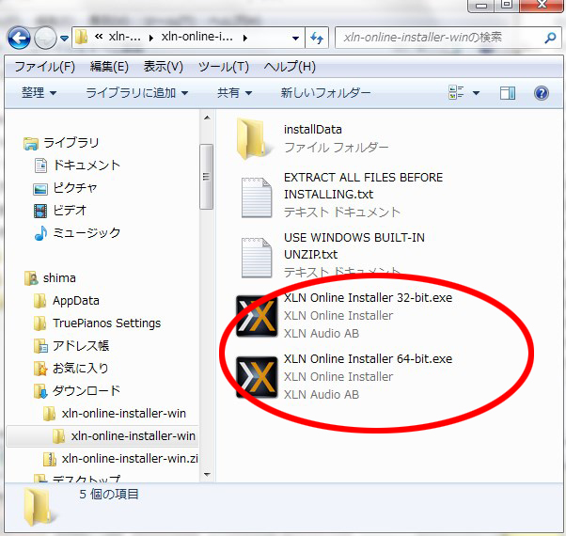Select the installData folder icon
The image size is (566, 536).
pyautogui.click(x=255, y=139)
